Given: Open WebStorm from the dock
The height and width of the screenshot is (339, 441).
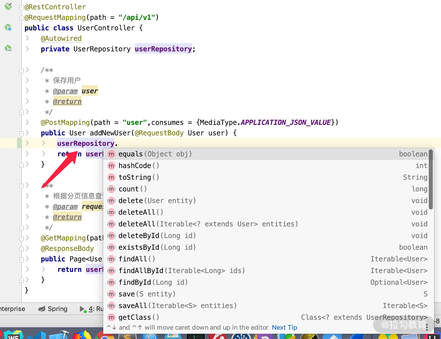Looking at the screenshot, I should [x=13, y=335].
